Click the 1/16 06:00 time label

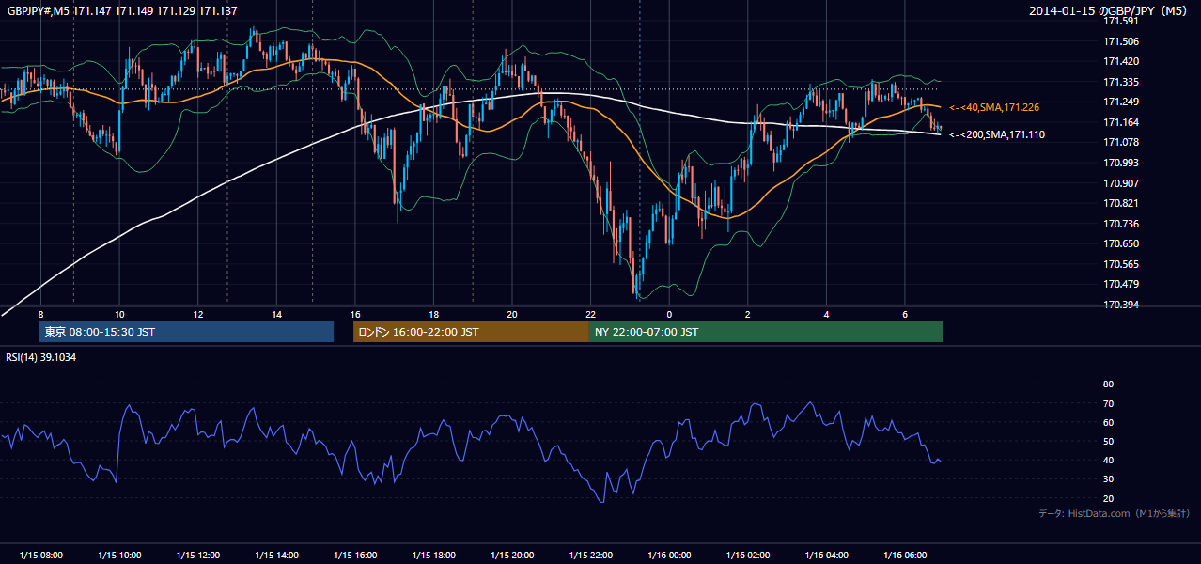coord(905,556)
